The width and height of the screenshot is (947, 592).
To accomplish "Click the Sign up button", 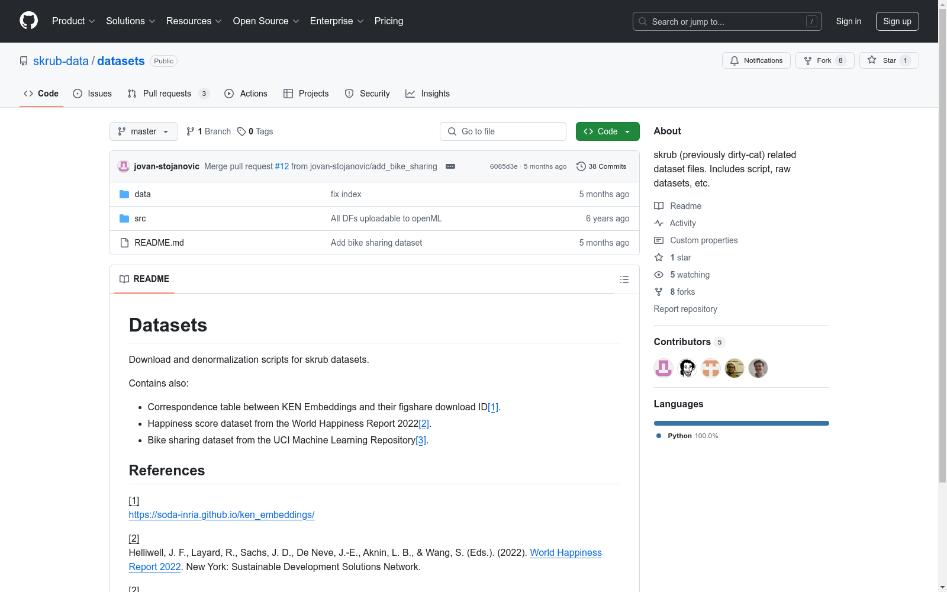I will coord(897,21).
